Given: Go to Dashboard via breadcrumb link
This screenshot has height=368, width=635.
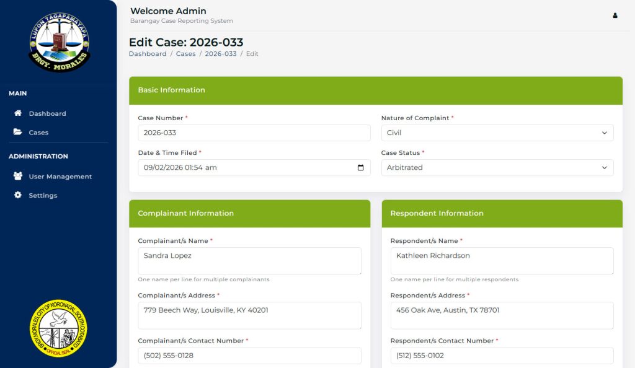Looking at the screenshot, I should click(x=148, y=54).
